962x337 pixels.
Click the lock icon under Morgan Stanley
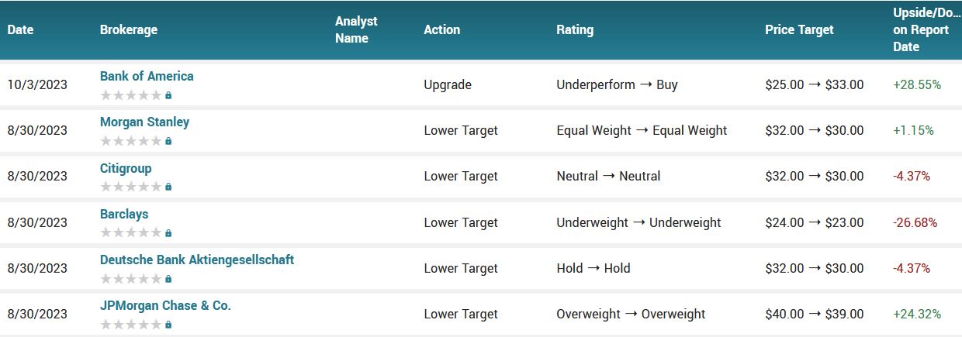pos(168,141)
